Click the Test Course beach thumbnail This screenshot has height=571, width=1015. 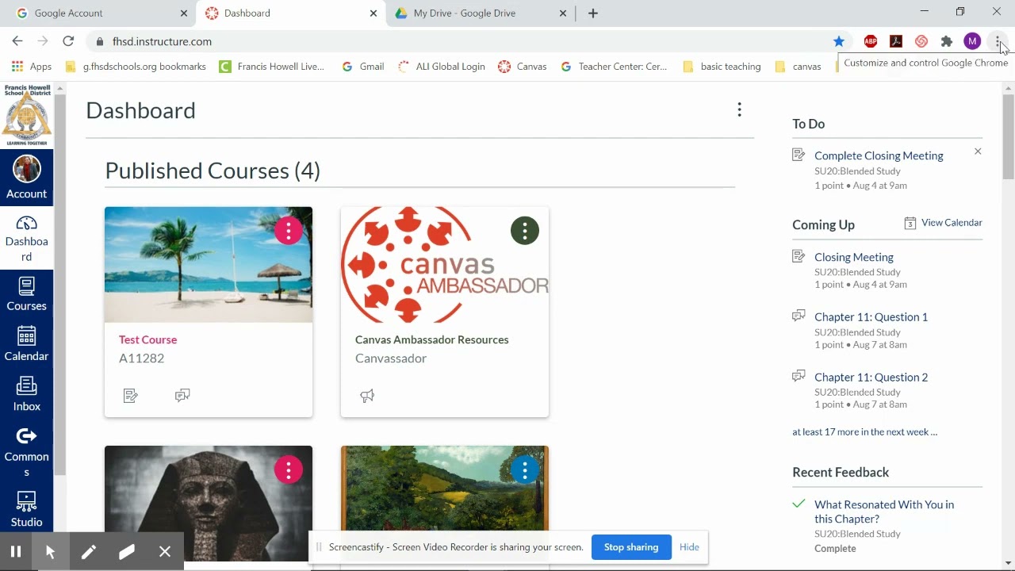(209, 265)
